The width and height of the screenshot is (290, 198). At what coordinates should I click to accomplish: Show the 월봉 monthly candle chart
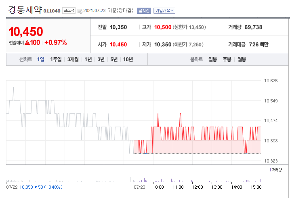tap(242, 59)
